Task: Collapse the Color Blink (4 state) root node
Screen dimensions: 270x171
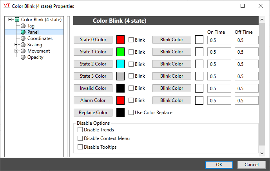Action: 10,20
